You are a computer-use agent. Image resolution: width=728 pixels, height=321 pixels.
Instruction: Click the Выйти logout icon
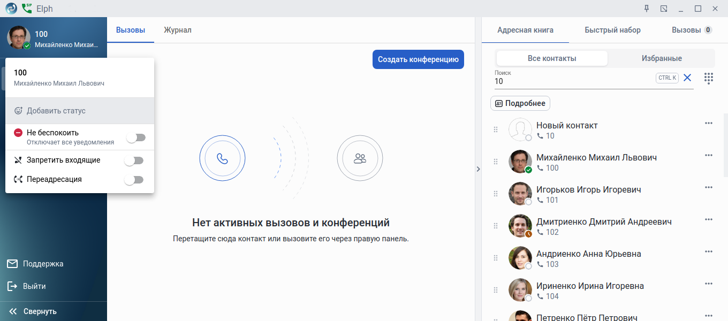(12, 286)
